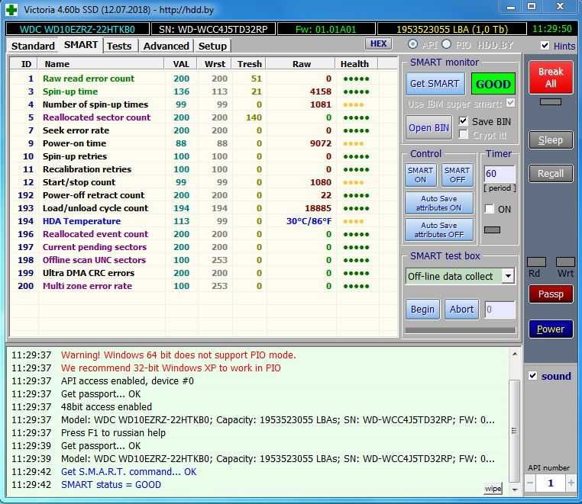
Task: Open the Off-line data collect dropdown
Action: tap(508, 276)
